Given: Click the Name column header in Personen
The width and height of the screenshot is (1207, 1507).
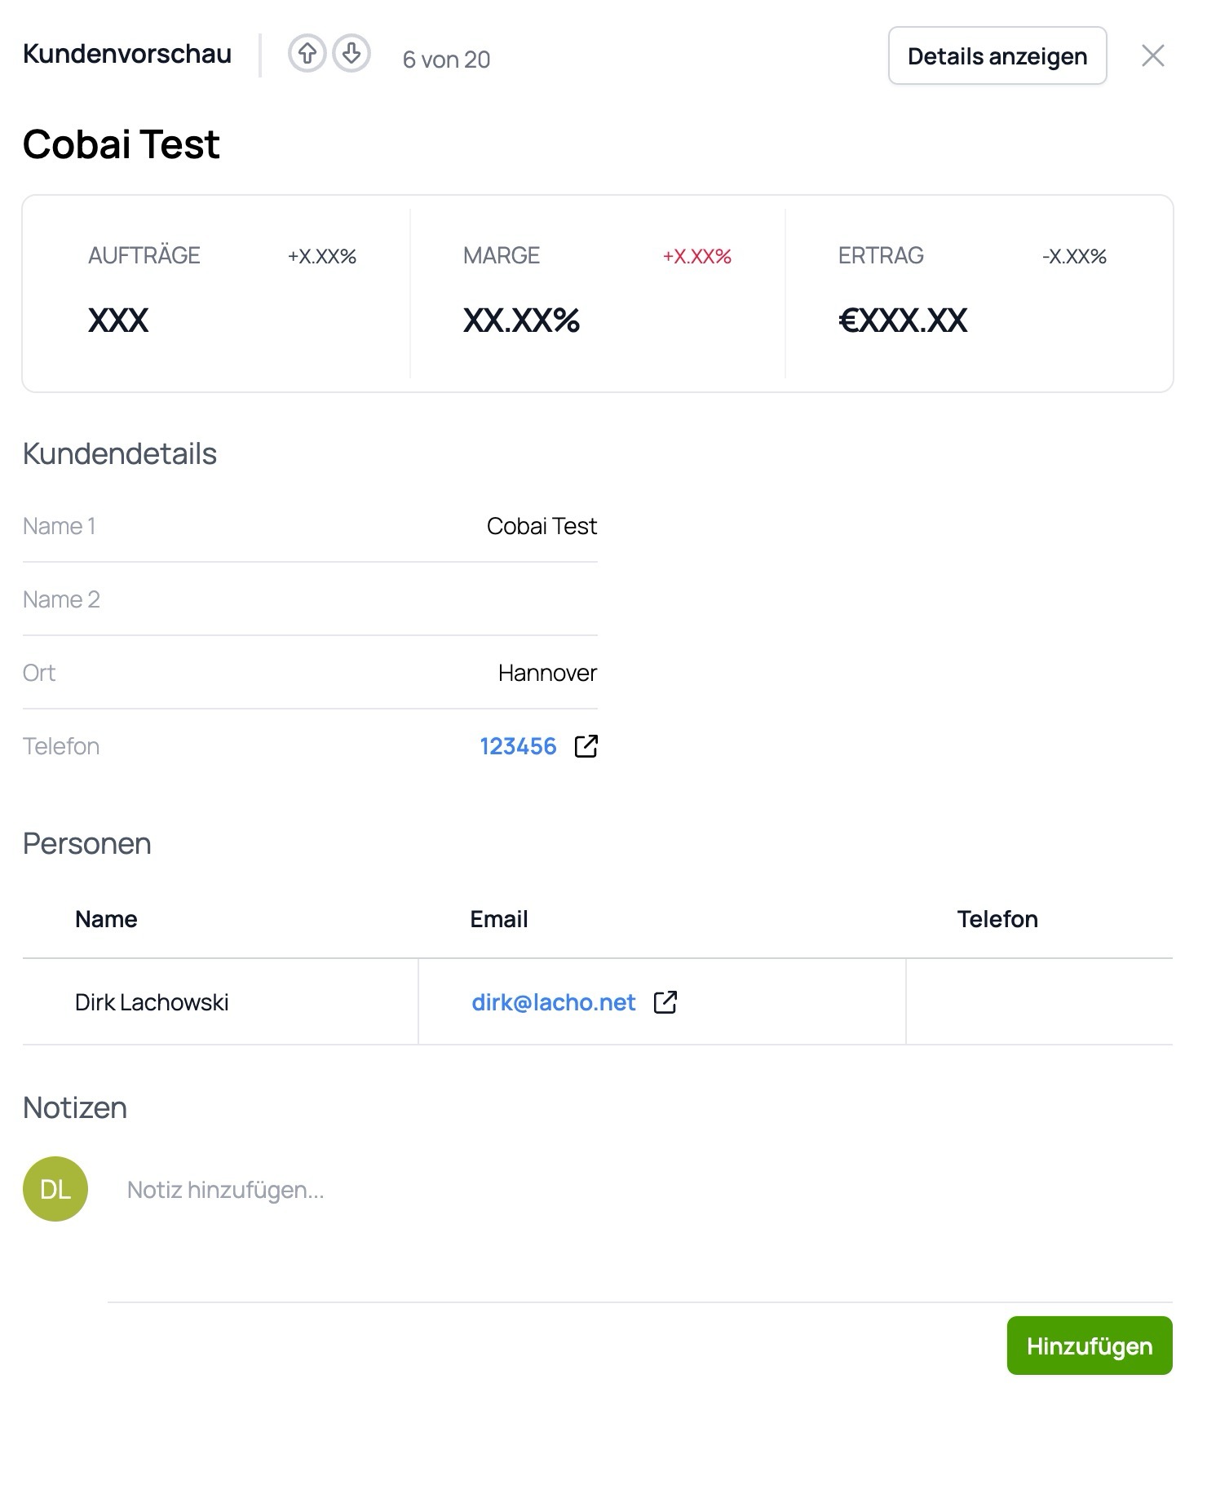Looking at the screenshot, I should (106, 919).
